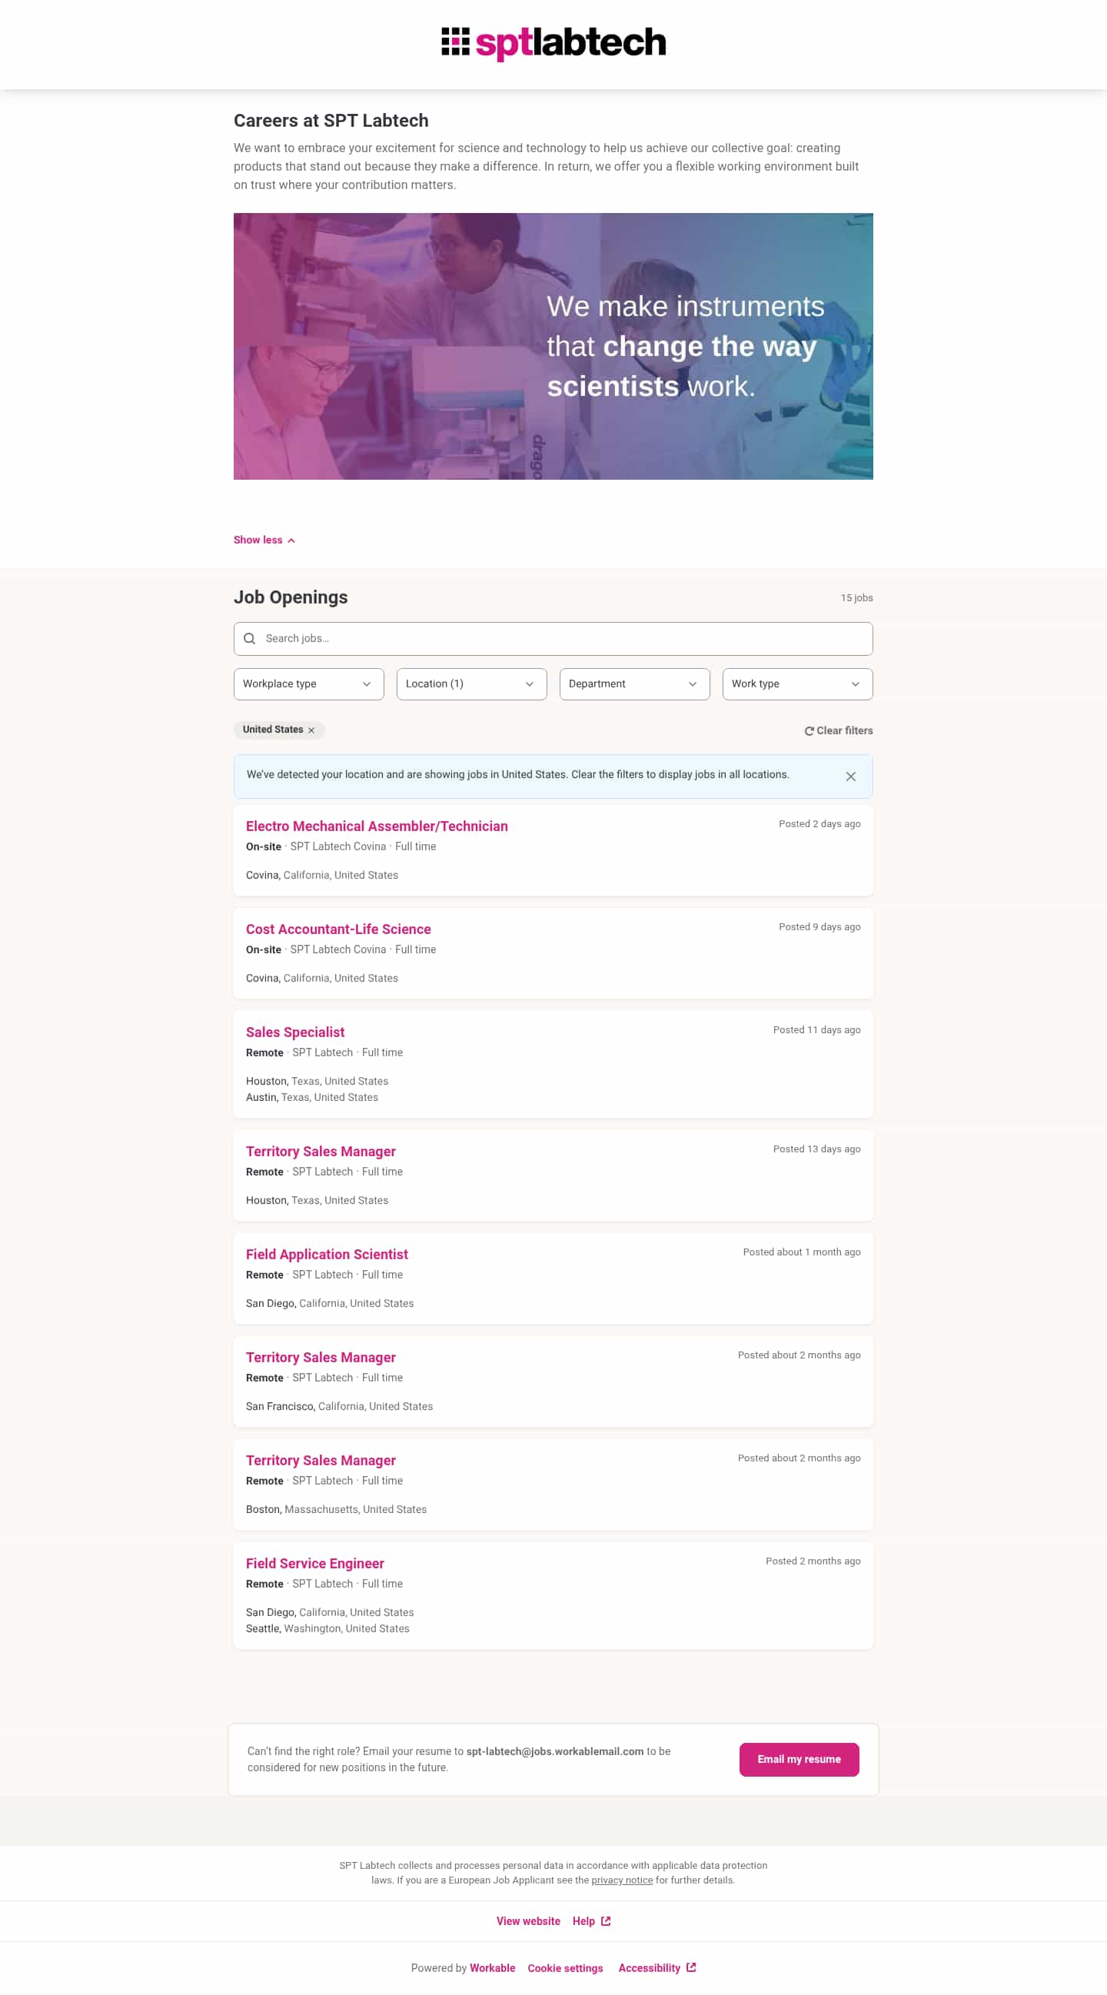Open Cookie settings
This screenshot has height=1995, width=1107.
pos(565,1968)
